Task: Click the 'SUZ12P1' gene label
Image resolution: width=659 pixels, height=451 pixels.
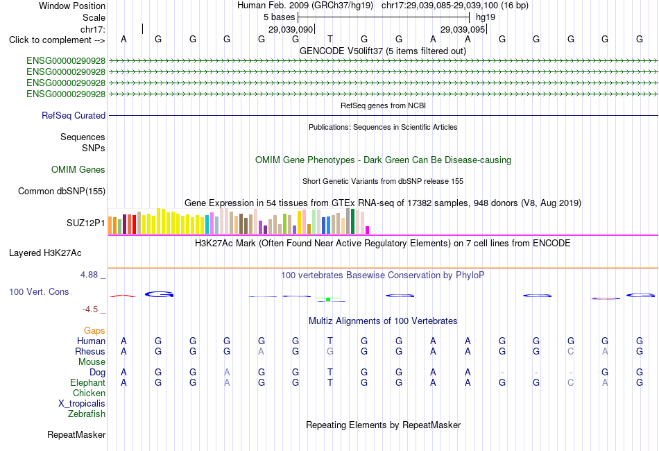Action: [85, 223]
